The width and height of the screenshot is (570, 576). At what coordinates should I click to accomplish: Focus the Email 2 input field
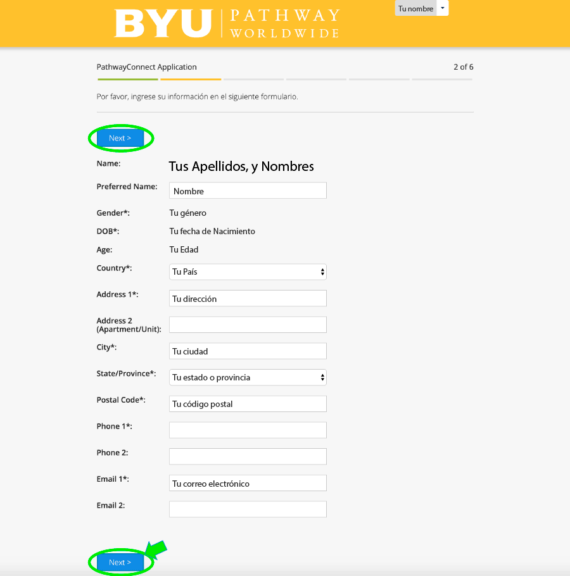click(248, 509)
